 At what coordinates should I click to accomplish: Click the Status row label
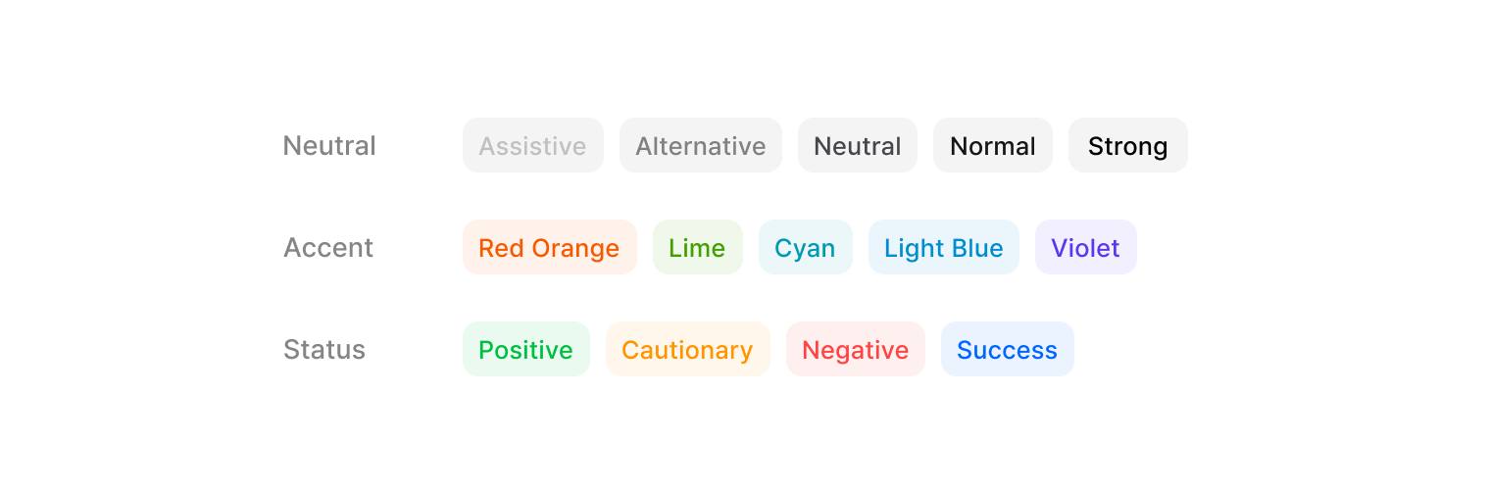324,350
